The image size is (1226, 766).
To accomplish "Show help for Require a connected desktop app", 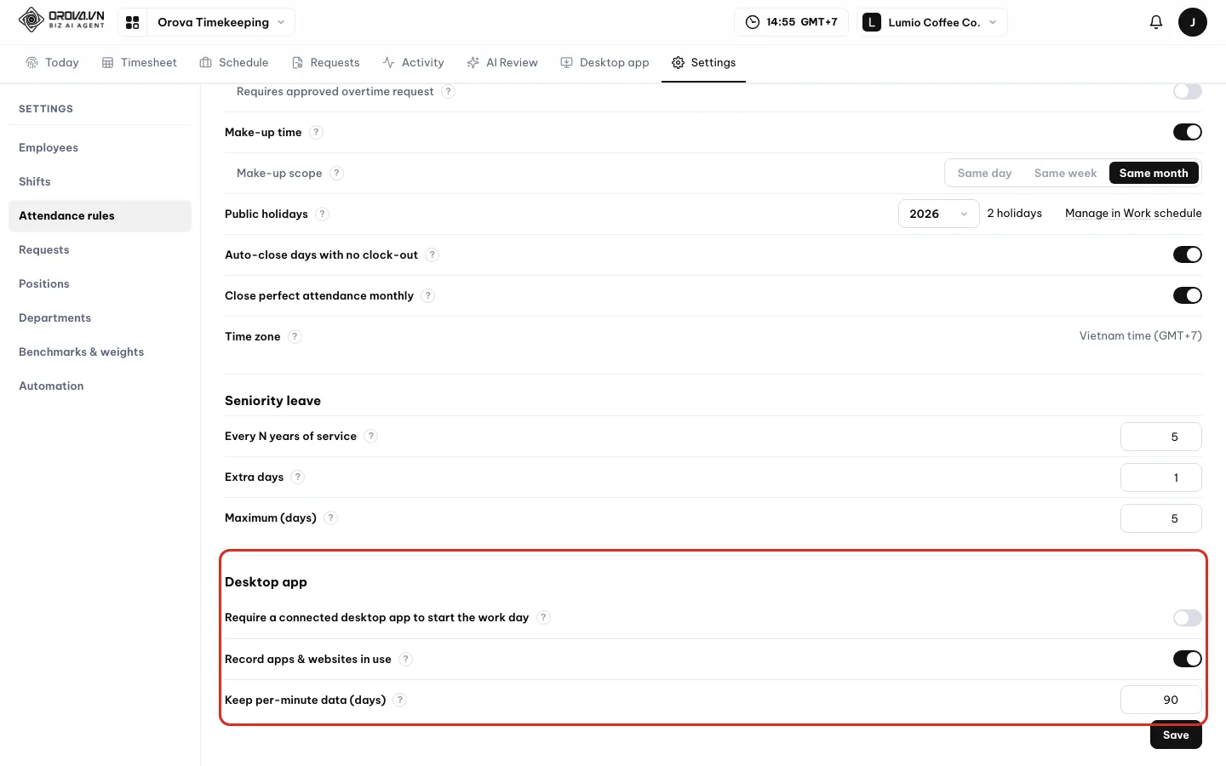I will pos(543,617).
